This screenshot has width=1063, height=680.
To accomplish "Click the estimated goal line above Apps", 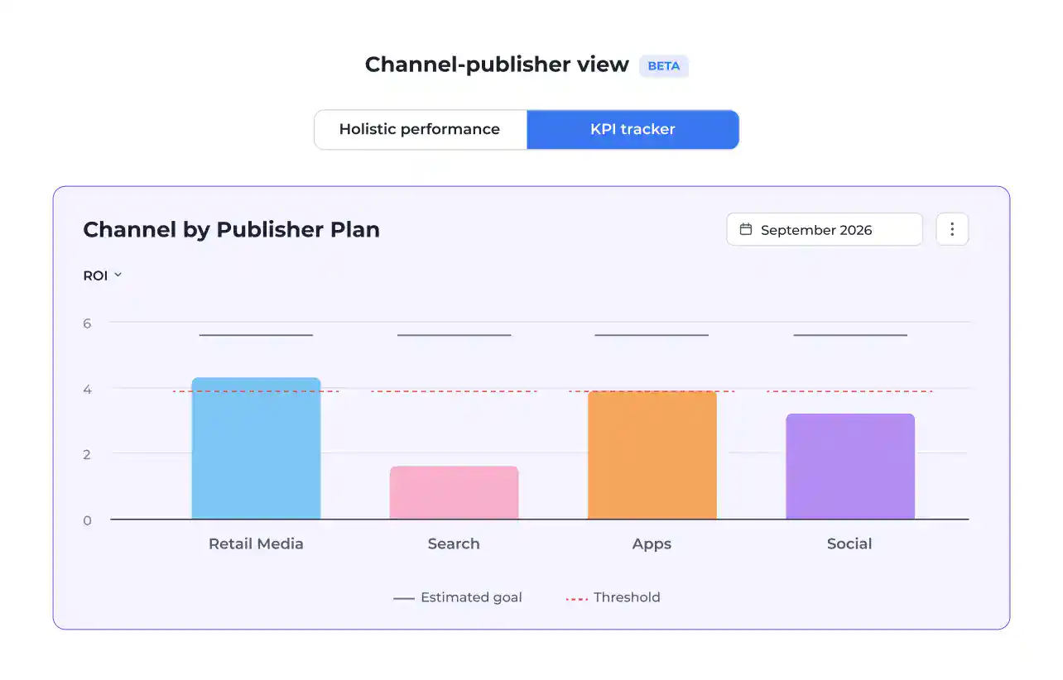I will 652,335.
